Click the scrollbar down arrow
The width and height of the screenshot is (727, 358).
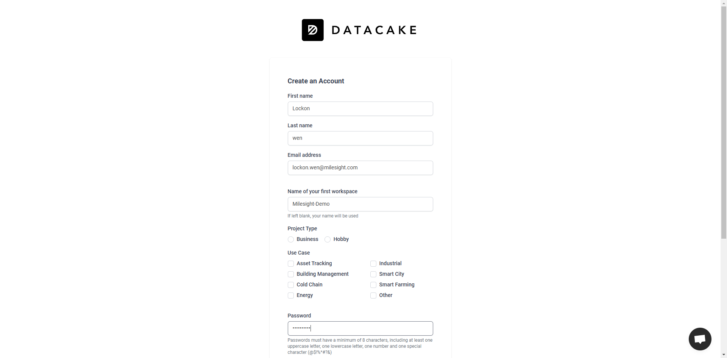click(724, 355)
